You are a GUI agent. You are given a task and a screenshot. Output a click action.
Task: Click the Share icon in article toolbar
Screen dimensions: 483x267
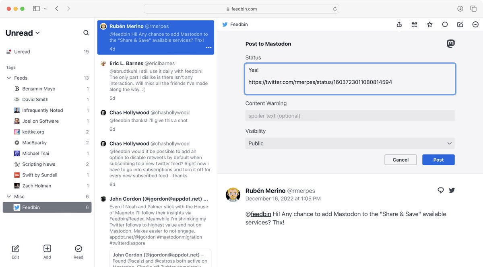(x=399, y=25)
